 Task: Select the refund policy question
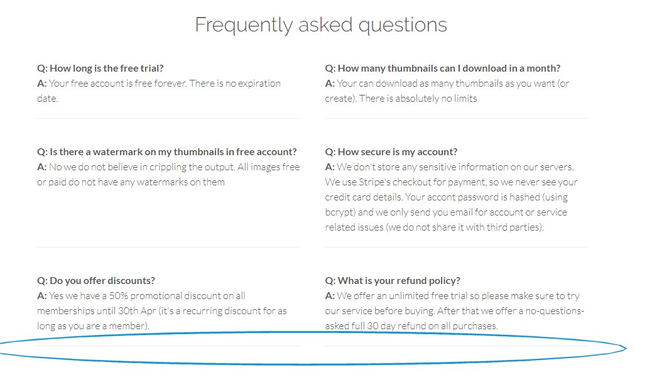point(393,280)
